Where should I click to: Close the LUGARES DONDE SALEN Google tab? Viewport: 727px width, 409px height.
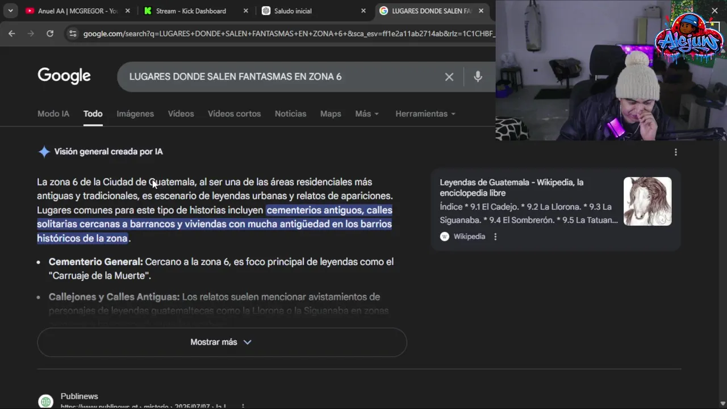tap(481, 11)
